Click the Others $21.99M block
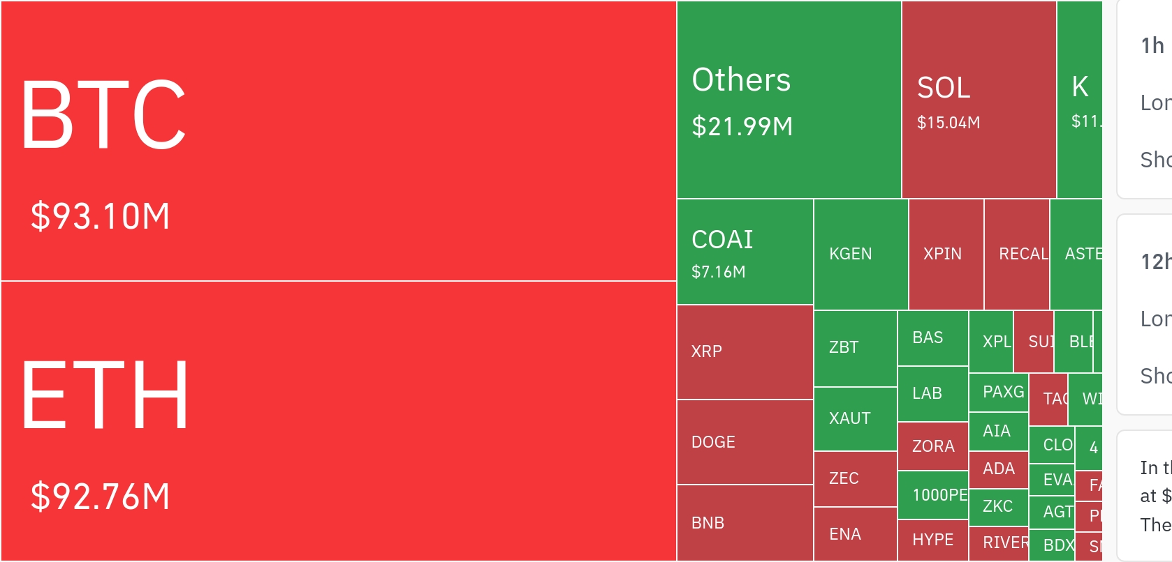The height and width of the screenshot is (562, 1172). point(789,100)
